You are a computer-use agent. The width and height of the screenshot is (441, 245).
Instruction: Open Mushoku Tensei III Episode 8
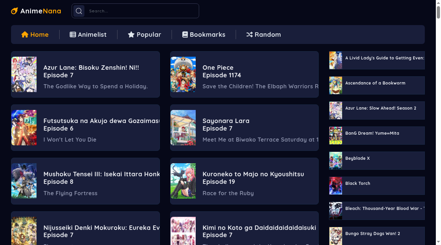[85, 181]
